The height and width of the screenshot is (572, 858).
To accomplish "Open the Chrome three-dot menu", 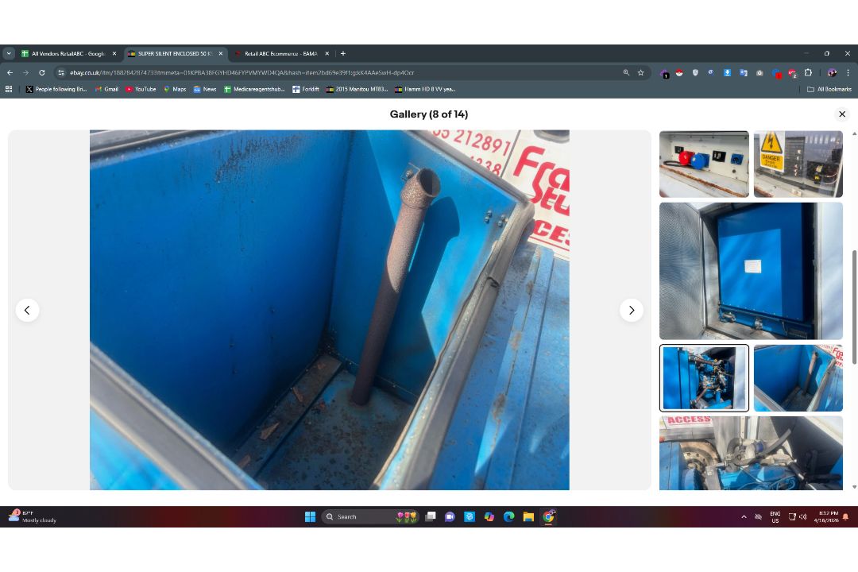I will pyautogui.click(x=848, y=72).
